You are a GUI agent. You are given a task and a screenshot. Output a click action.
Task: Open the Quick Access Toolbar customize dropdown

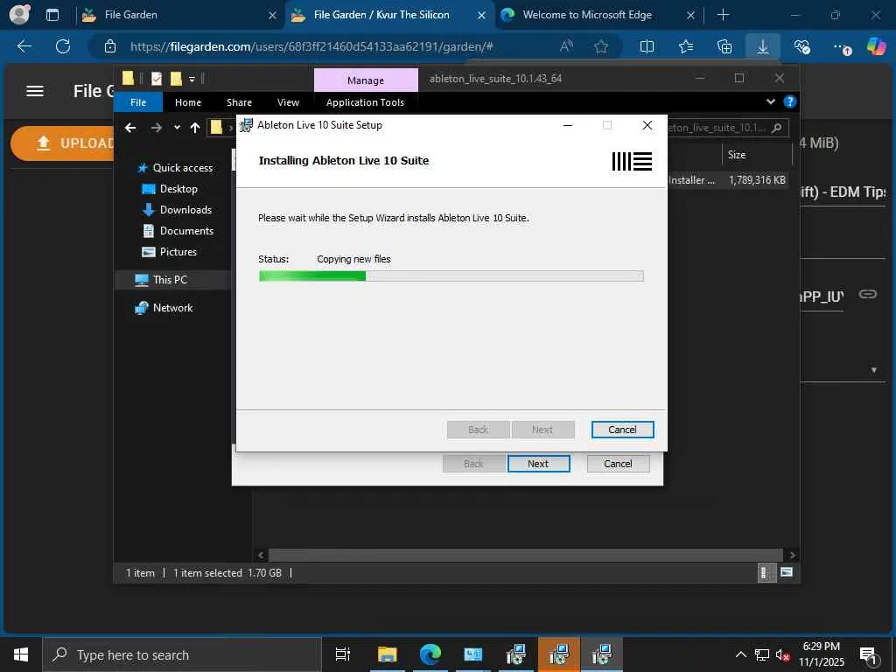coord(192,79)
